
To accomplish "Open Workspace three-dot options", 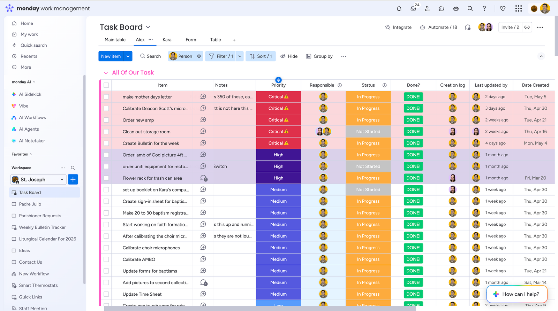I will 63,168.
